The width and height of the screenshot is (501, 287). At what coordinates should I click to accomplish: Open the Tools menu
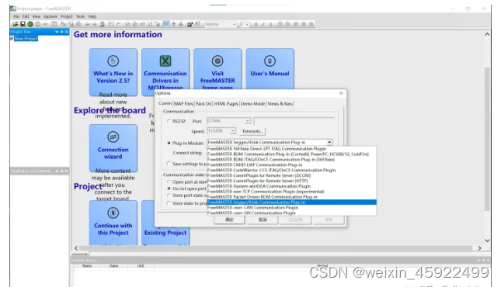80,16
